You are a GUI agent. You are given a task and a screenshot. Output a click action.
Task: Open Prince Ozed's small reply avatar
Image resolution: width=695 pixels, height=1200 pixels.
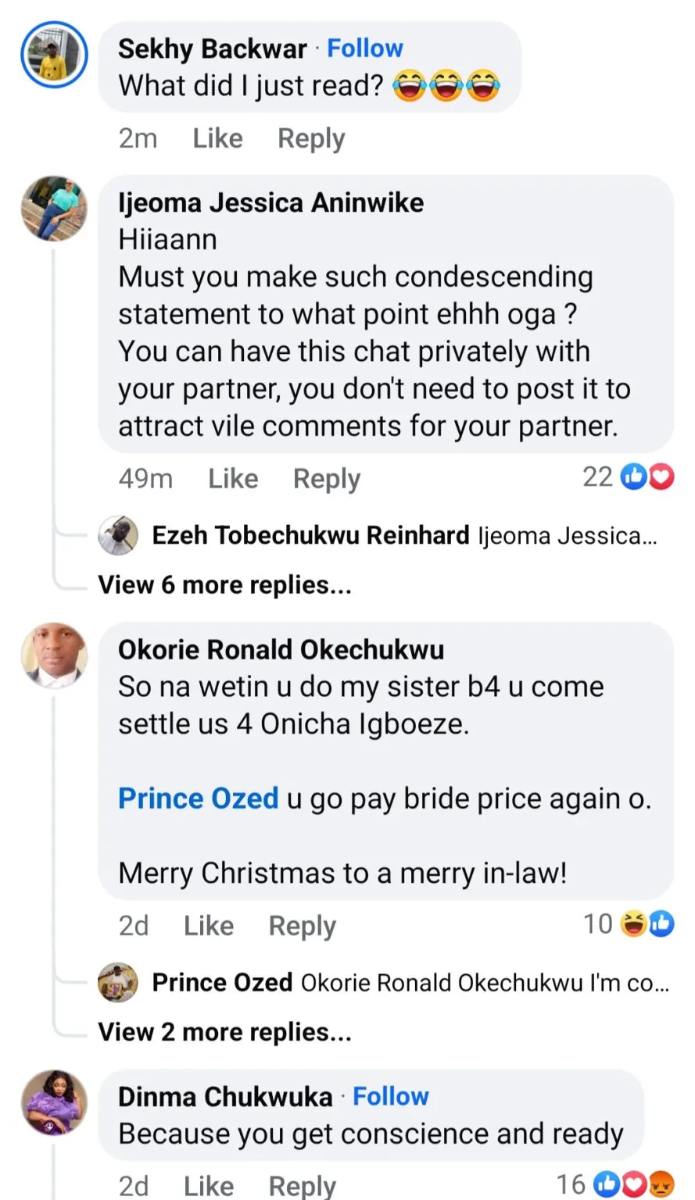point(118,982)
